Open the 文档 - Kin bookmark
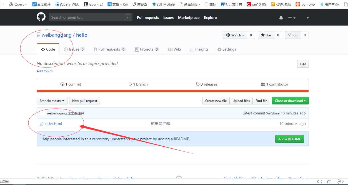 118,4
